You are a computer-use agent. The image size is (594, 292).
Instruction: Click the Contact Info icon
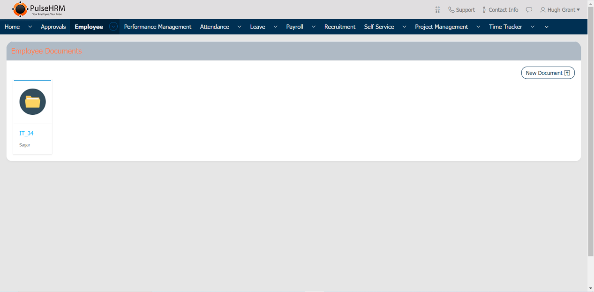(x=484, y=10)
